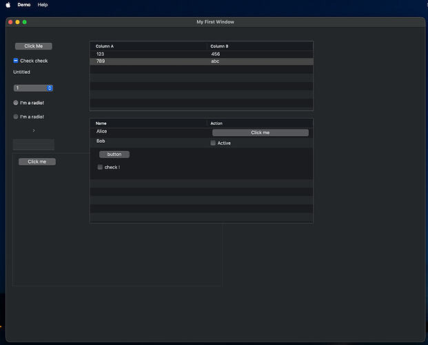Click the 'Click me' button in the left box
This screenshot has height=345, width=428.
37,162
